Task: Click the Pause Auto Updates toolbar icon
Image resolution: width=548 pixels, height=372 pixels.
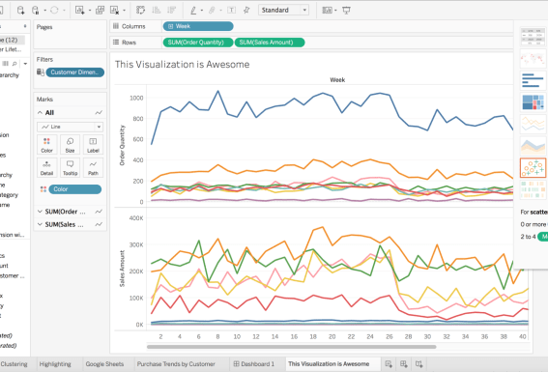Action: [x=36, y=10]
